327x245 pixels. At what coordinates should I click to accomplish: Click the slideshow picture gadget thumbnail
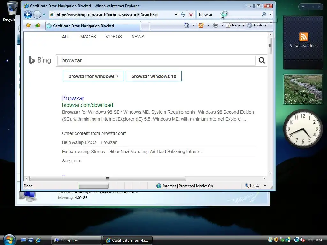(x=303, y=89)
